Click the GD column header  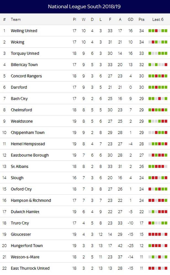click(130, 19)
